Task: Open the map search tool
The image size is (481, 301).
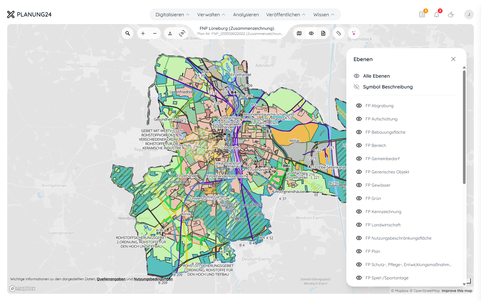Action: coord(127,33)
